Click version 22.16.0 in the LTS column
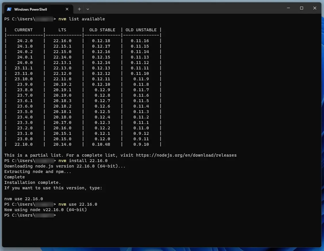Screen dimensions: 324x251 (62, 41)
